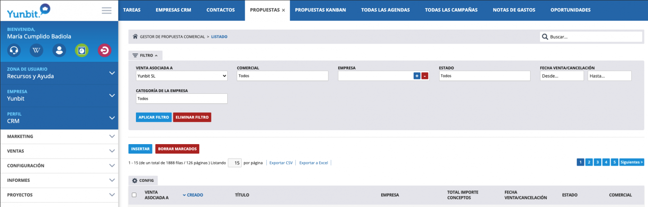The image size is (648, 207).
Task: Click the user profile icon
Action: tap(59, 50)
